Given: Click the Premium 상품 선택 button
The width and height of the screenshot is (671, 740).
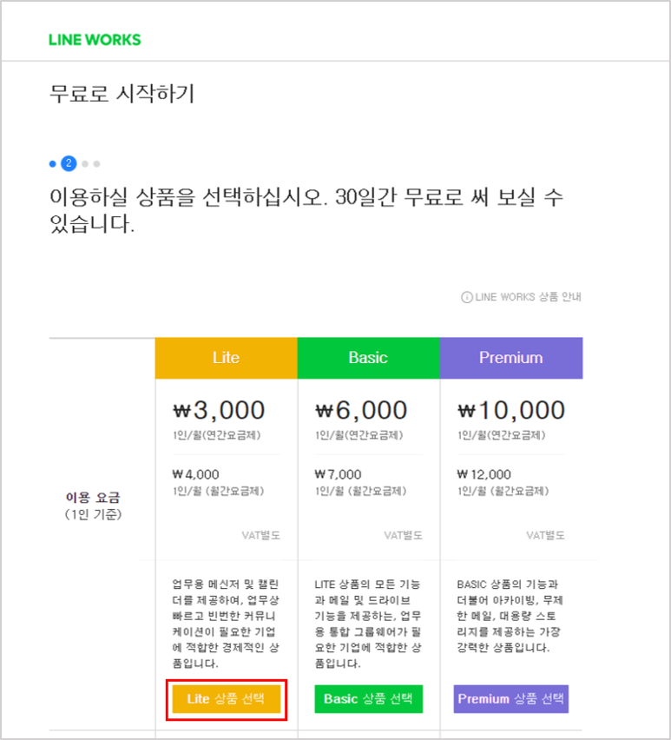Looking at the screenshot, I should [511, 699].
